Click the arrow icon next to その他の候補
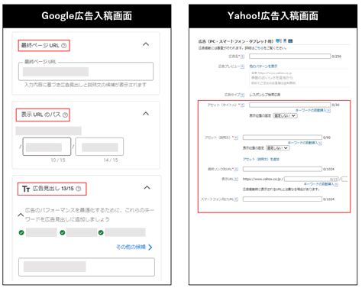362x288 pixels. click(x=150, y=247)
